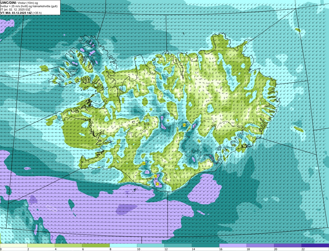
Task: Click the legend value "14"
Action: click(193, 249)
